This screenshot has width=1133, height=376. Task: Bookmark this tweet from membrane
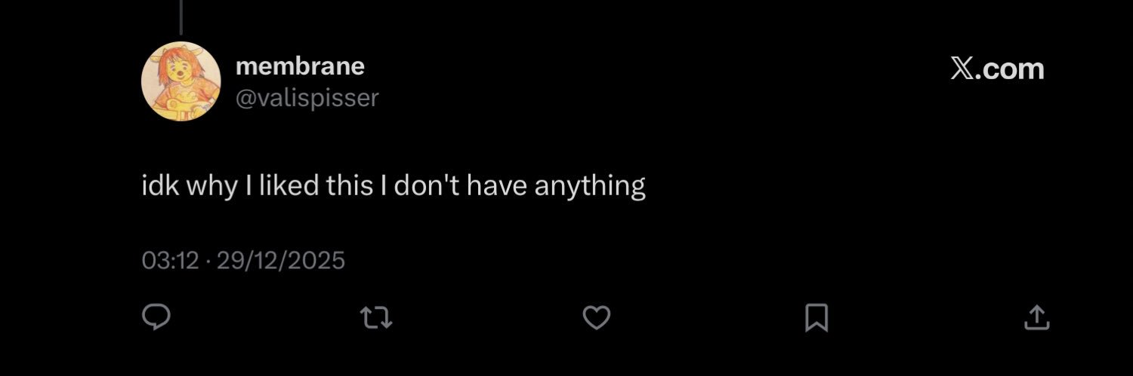[817, 317]
